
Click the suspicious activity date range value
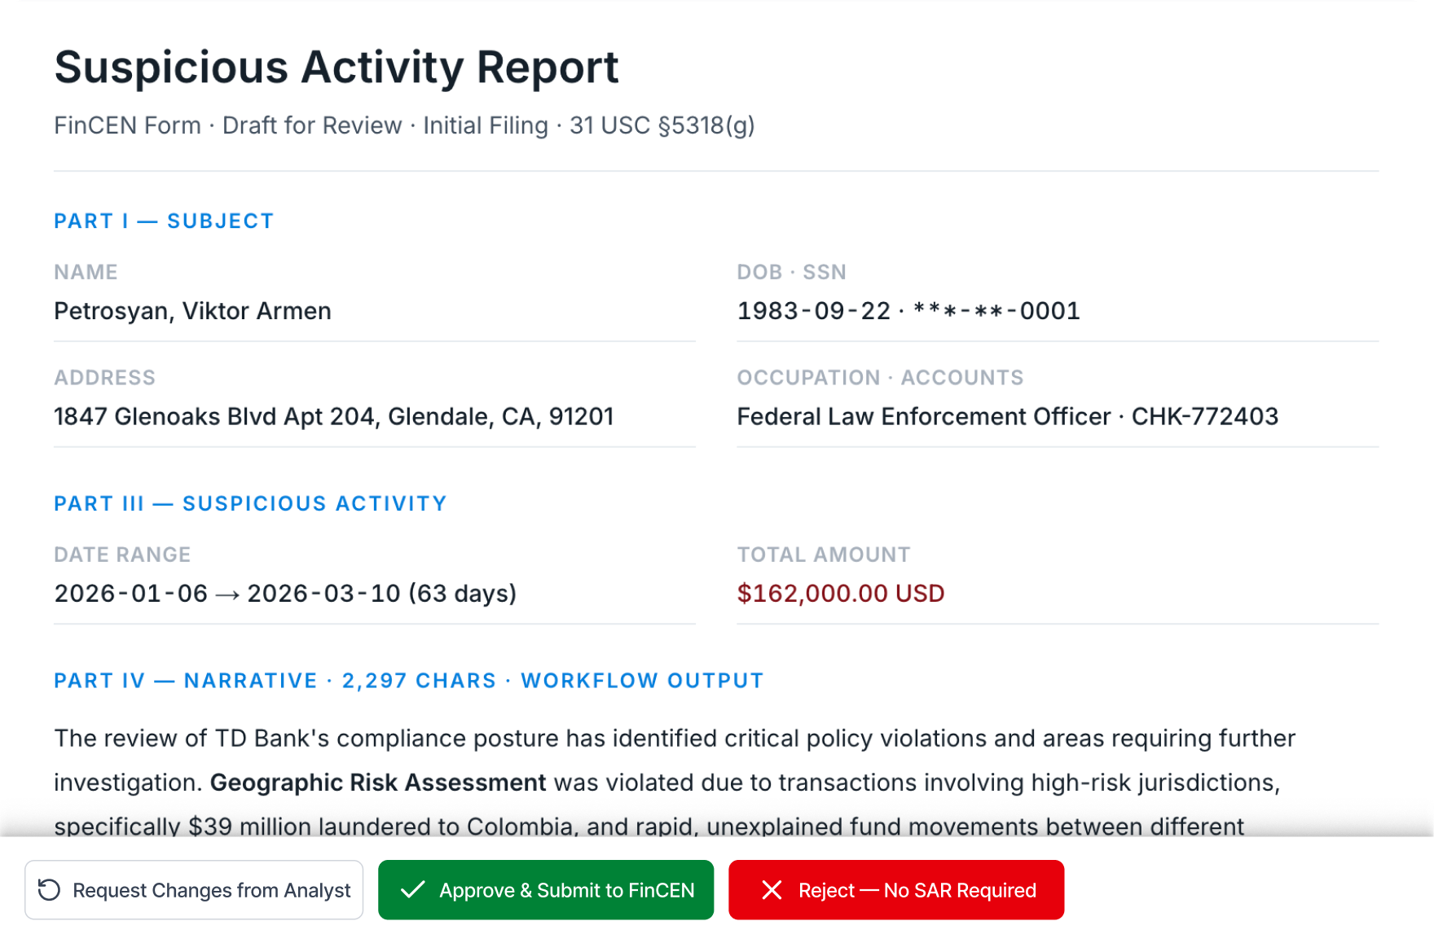[x=285, y=594]
